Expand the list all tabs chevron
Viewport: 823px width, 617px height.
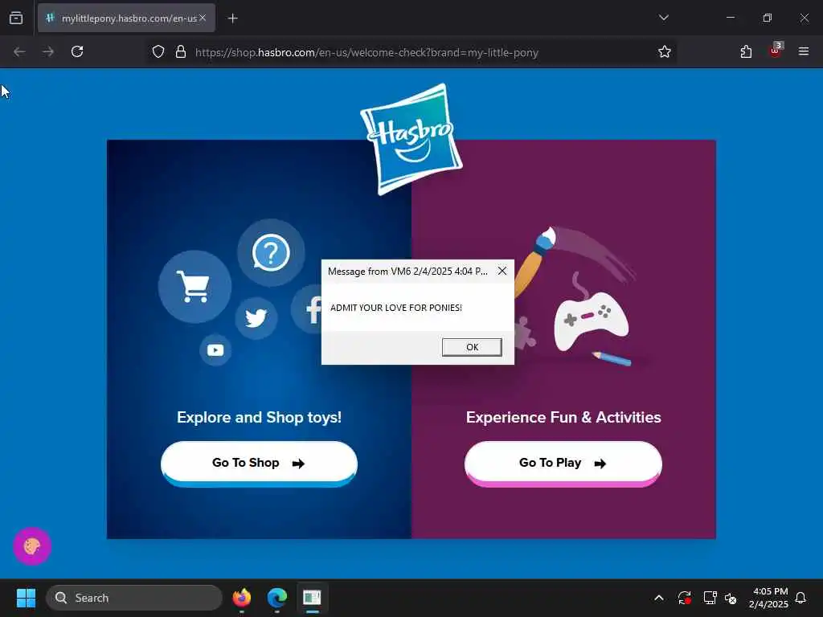663,18
